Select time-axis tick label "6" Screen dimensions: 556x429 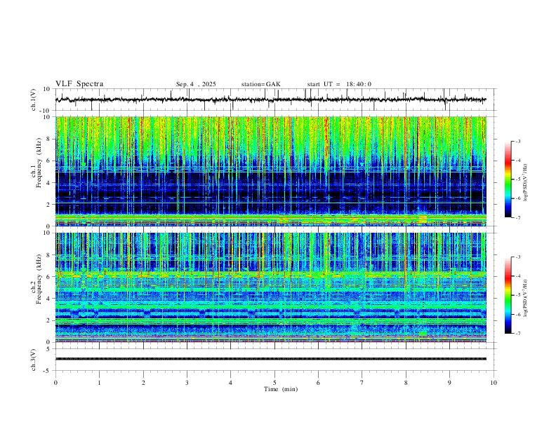[x=318, y=383]
